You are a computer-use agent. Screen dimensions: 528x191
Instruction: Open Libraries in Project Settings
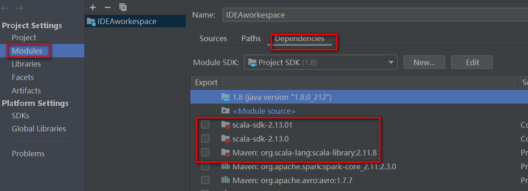26,64
